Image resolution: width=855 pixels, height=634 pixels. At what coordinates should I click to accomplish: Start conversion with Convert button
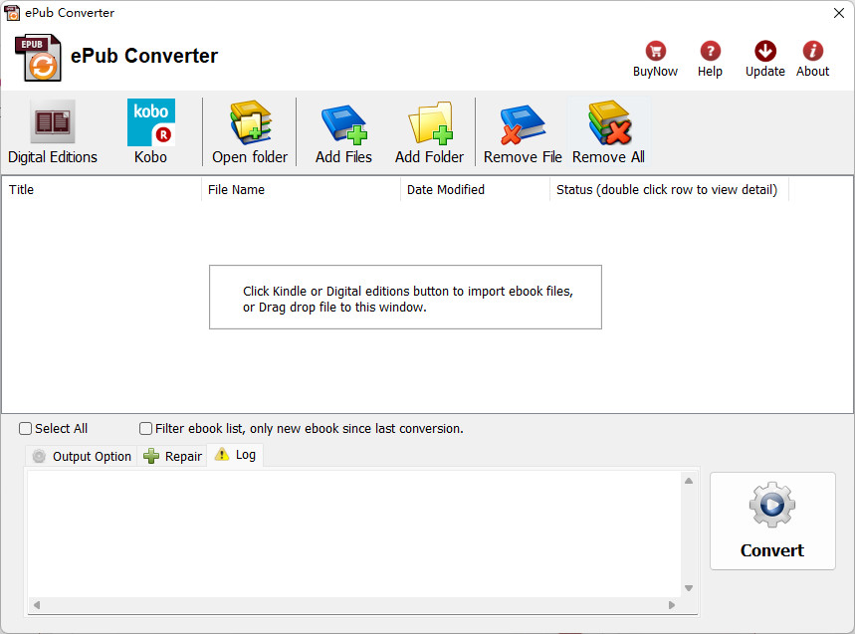point(772,521)
